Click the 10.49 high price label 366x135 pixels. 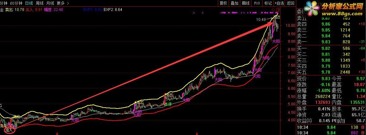261,20
